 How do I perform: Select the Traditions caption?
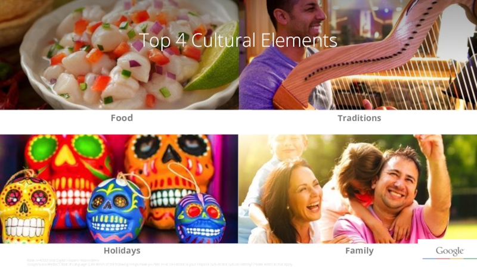[360, 118]
